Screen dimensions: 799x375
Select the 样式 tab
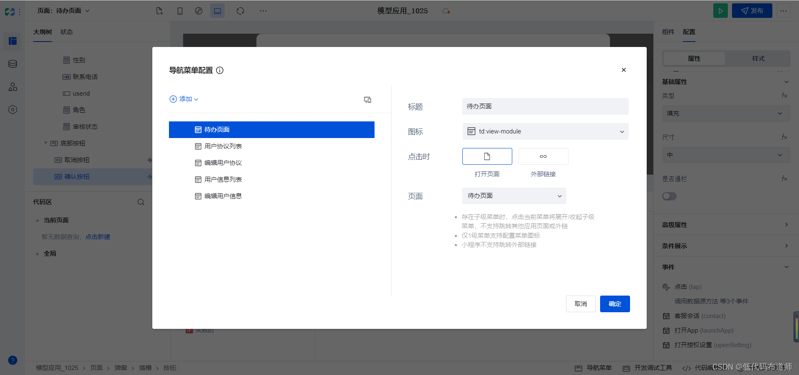[x=758, y=59]
